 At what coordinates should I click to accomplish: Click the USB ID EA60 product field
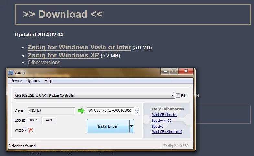pos(49,120)
